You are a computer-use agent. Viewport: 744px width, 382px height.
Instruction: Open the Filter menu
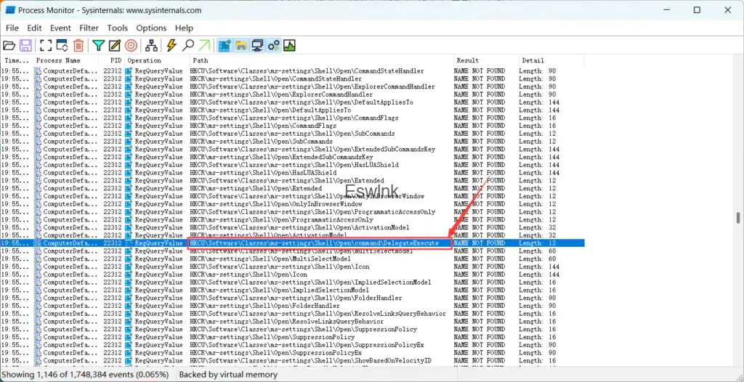point(89,28)
